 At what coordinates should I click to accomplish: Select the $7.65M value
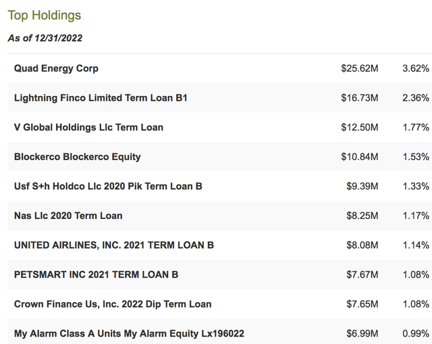pos(362,304)
